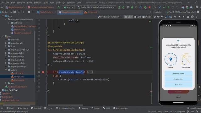Click the editor horizontal scrollbar

(65, 105)
